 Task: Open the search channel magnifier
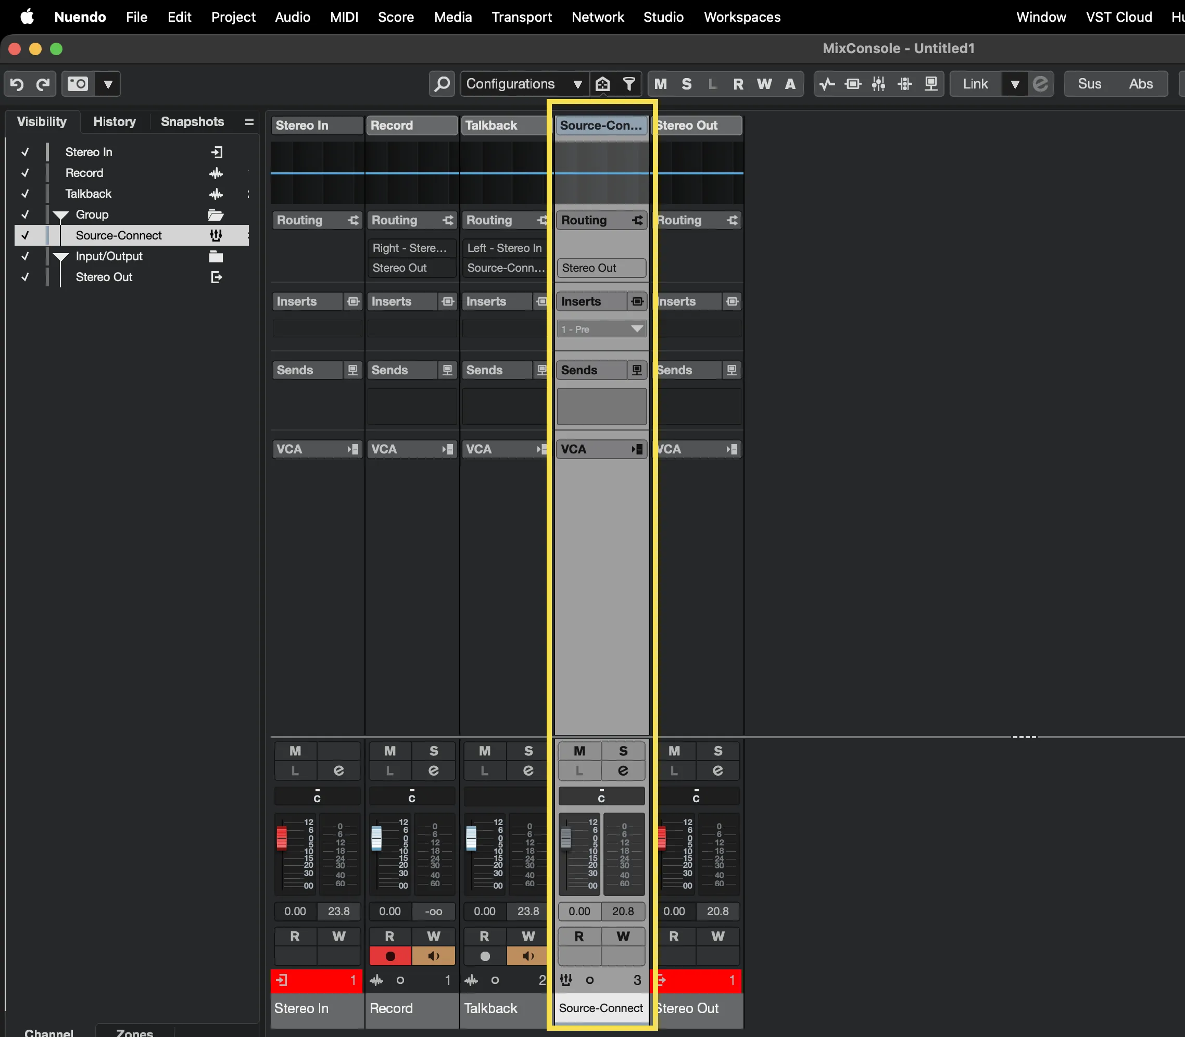point(442,84)
